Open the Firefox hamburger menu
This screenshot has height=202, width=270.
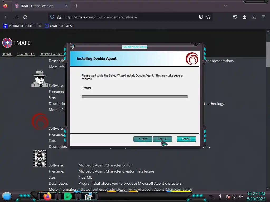pos(264,17)
